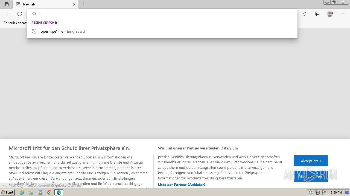Screen dimensions: 350x196
Task: Click the volume speaker tray icon
Action: click(311, 192)
